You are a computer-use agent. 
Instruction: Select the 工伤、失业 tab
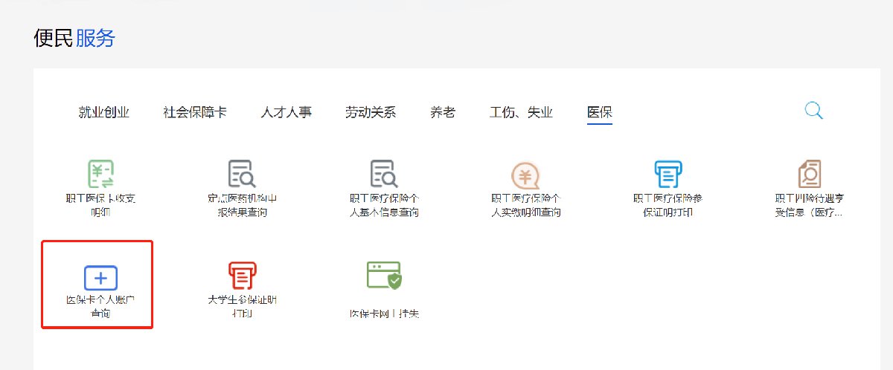point(521,113)
